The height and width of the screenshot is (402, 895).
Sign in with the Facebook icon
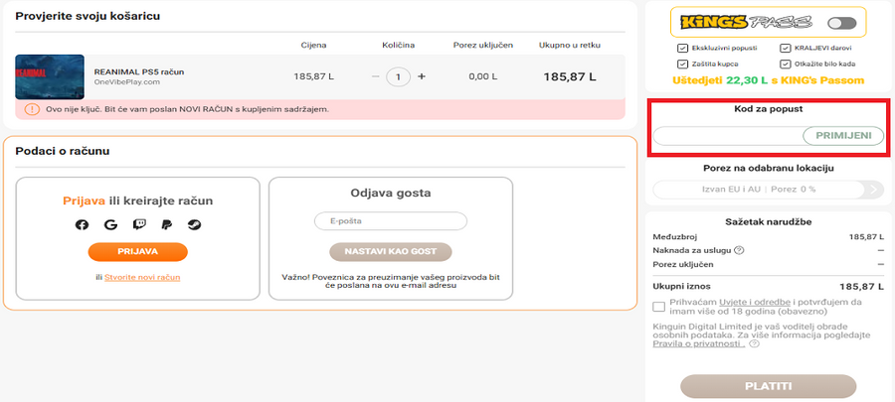coord(83,224)
